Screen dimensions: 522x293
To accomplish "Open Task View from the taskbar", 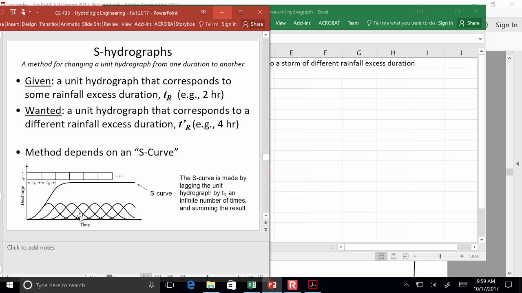I will click(x=170, y=285).
